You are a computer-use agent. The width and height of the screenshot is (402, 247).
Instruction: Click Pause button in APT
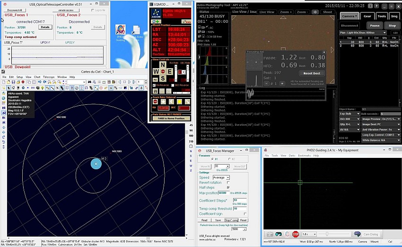pos(375,26)
